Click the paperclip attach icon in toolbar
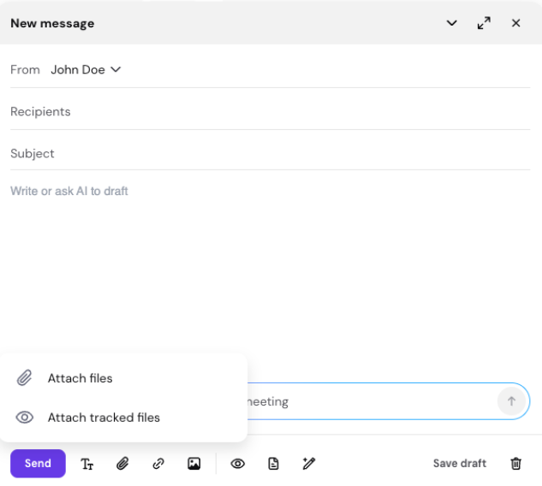Viewport: 542px width, 486px height. tap(122, 464)
